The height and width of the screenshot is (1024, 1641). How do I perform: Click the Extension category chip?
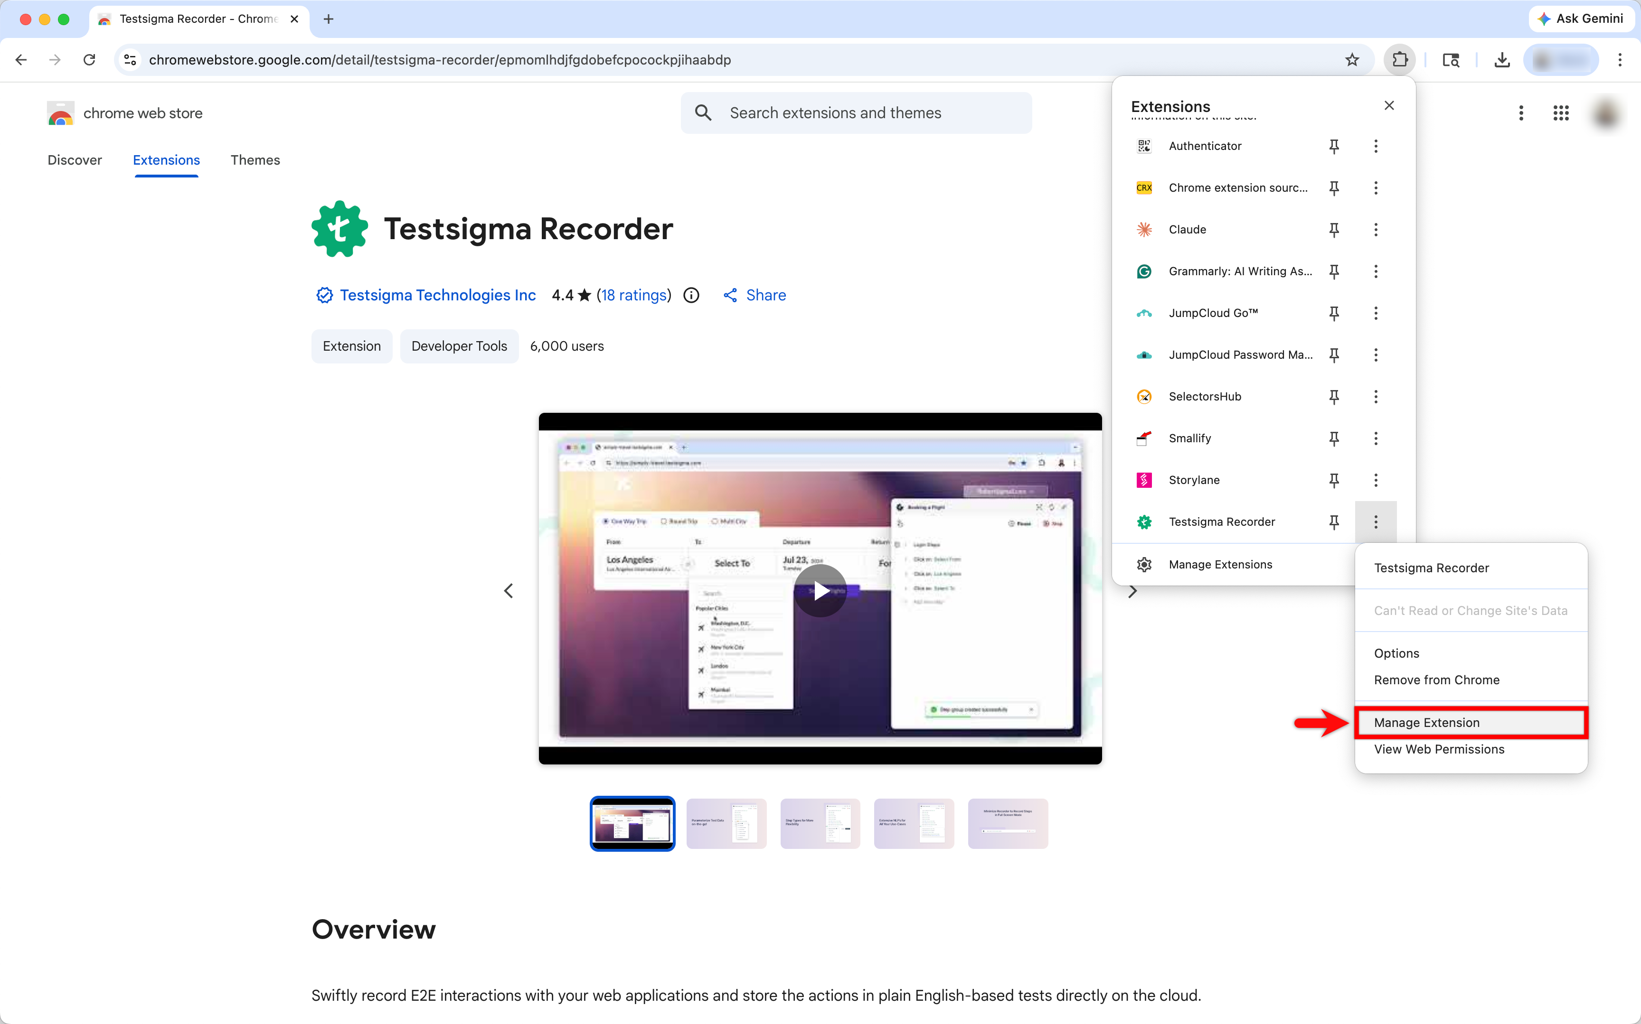352,347
